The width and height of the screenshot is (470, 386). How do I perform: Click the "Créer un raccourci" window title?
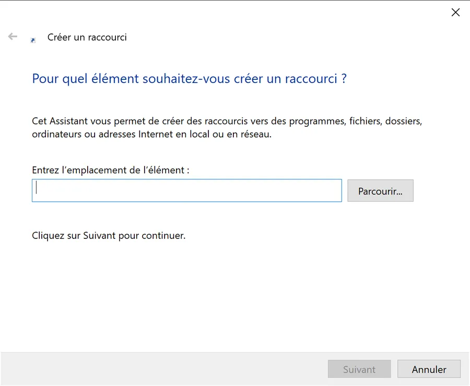point(87,37)
